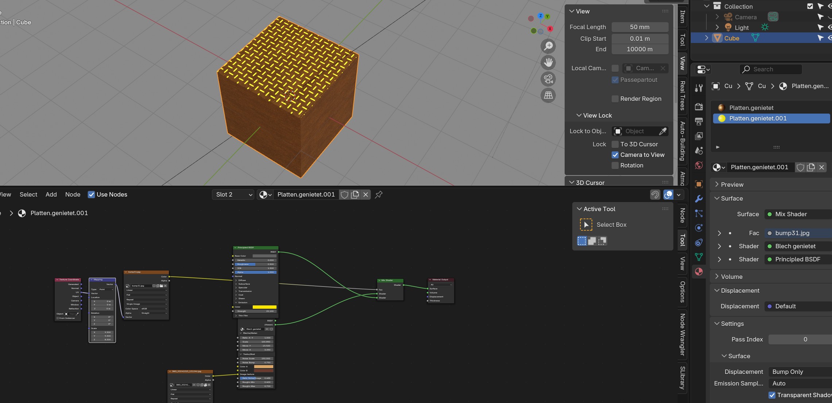Image resolution: width=832 pixels, height=403 pixels.
Task: Enable the Render Region checkbox
Action: pos(615,99)
